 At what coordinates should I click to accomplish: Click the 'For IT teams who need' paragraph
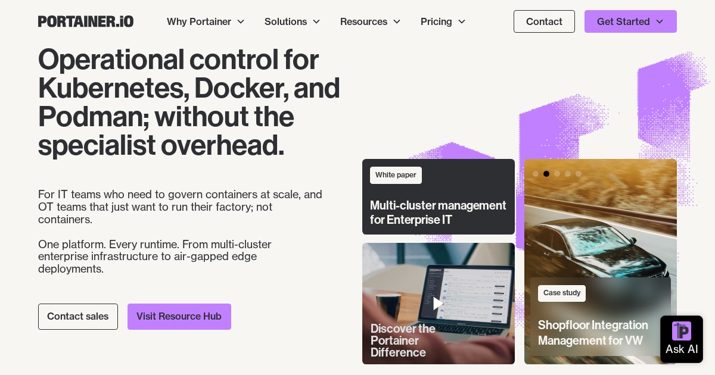[180, 207]
